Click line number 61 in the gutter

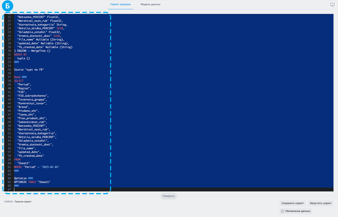click(9, 167)
